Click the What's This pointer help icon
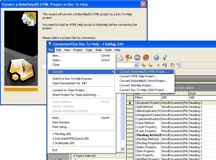 [165, 58]
